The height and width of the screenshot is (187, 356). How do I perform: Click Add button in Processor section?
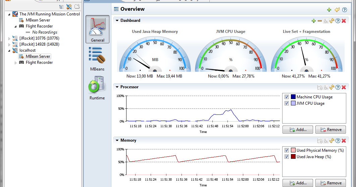point(298,130)
